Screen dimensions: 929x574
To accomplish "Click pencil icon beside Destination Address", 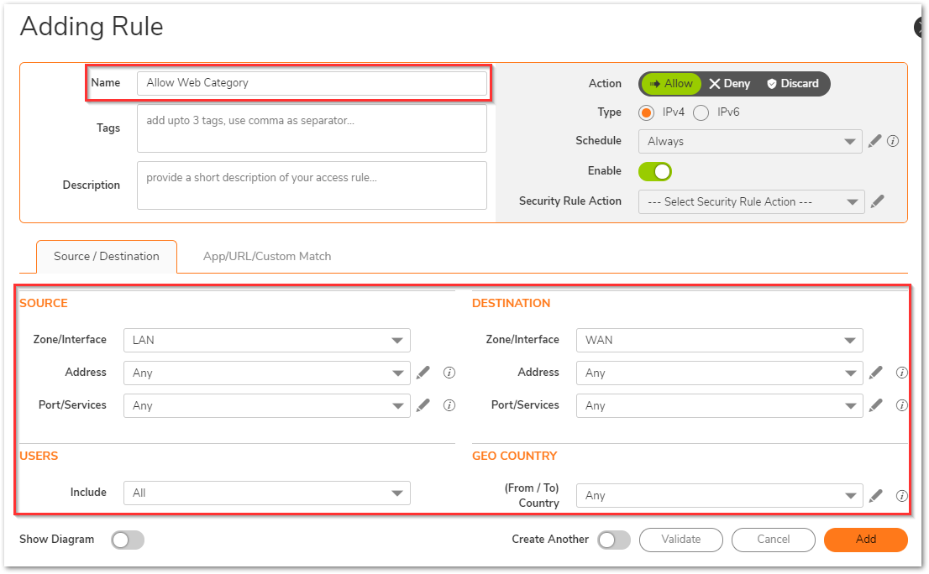I will click(x=876, y=373).
